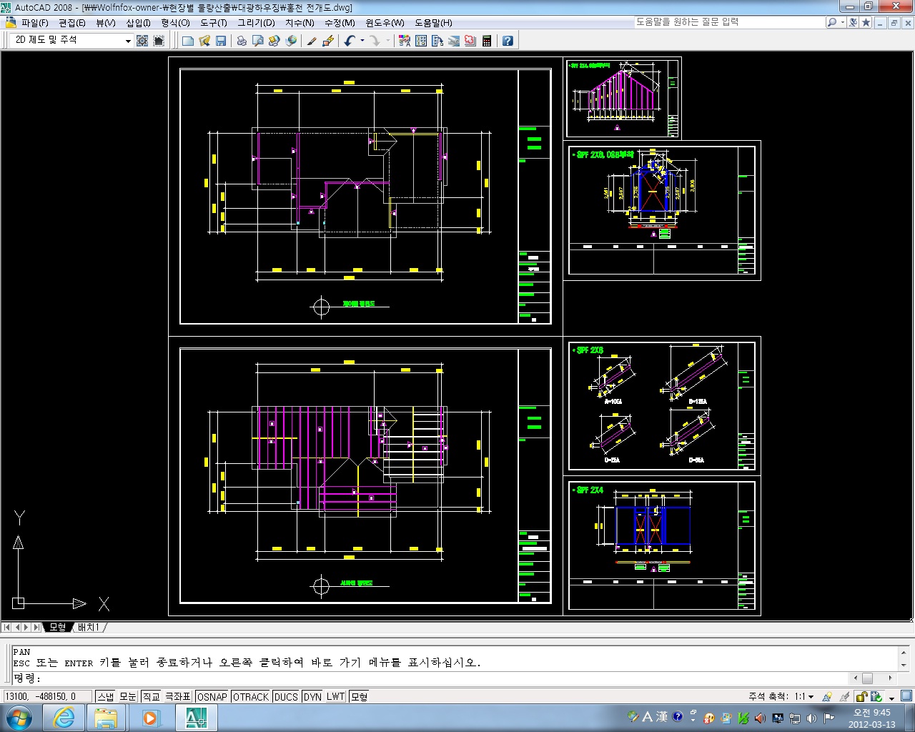The image size is (915, 732).
Task: Open the QuickCalc calculator icon
Action: coord(487,41)
